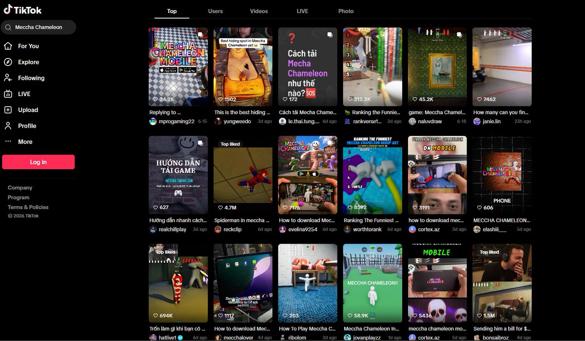Click username le.thai.tung

pyautogui.click(x=303, y=121)
